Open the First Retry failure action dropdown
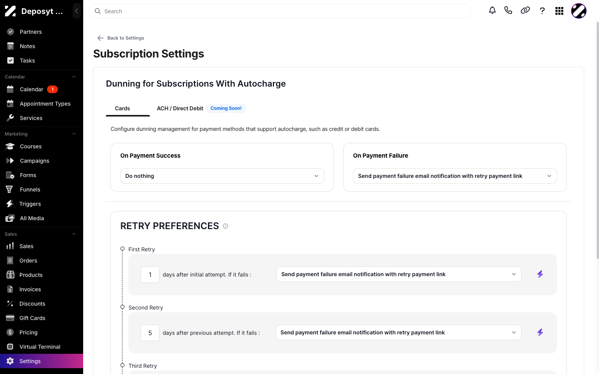Viewport: 599px width, 374px height. [x=399, y=274]
